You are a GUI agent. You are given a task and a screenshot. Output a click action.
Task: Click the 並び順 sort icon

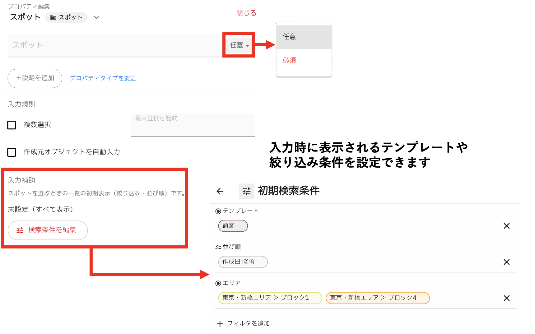pos(218,247)
